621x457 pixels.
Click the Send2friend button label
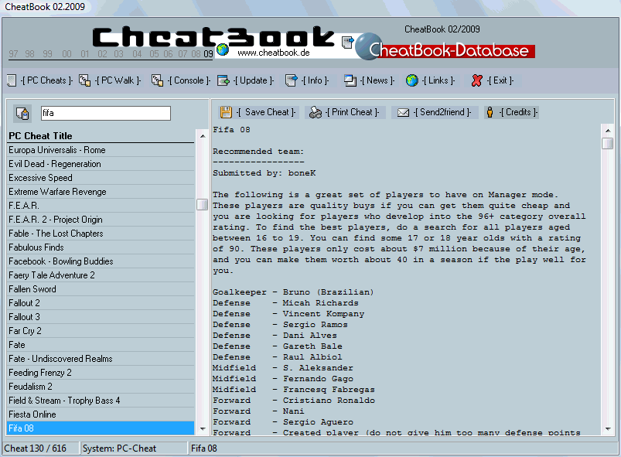(442, 112)
